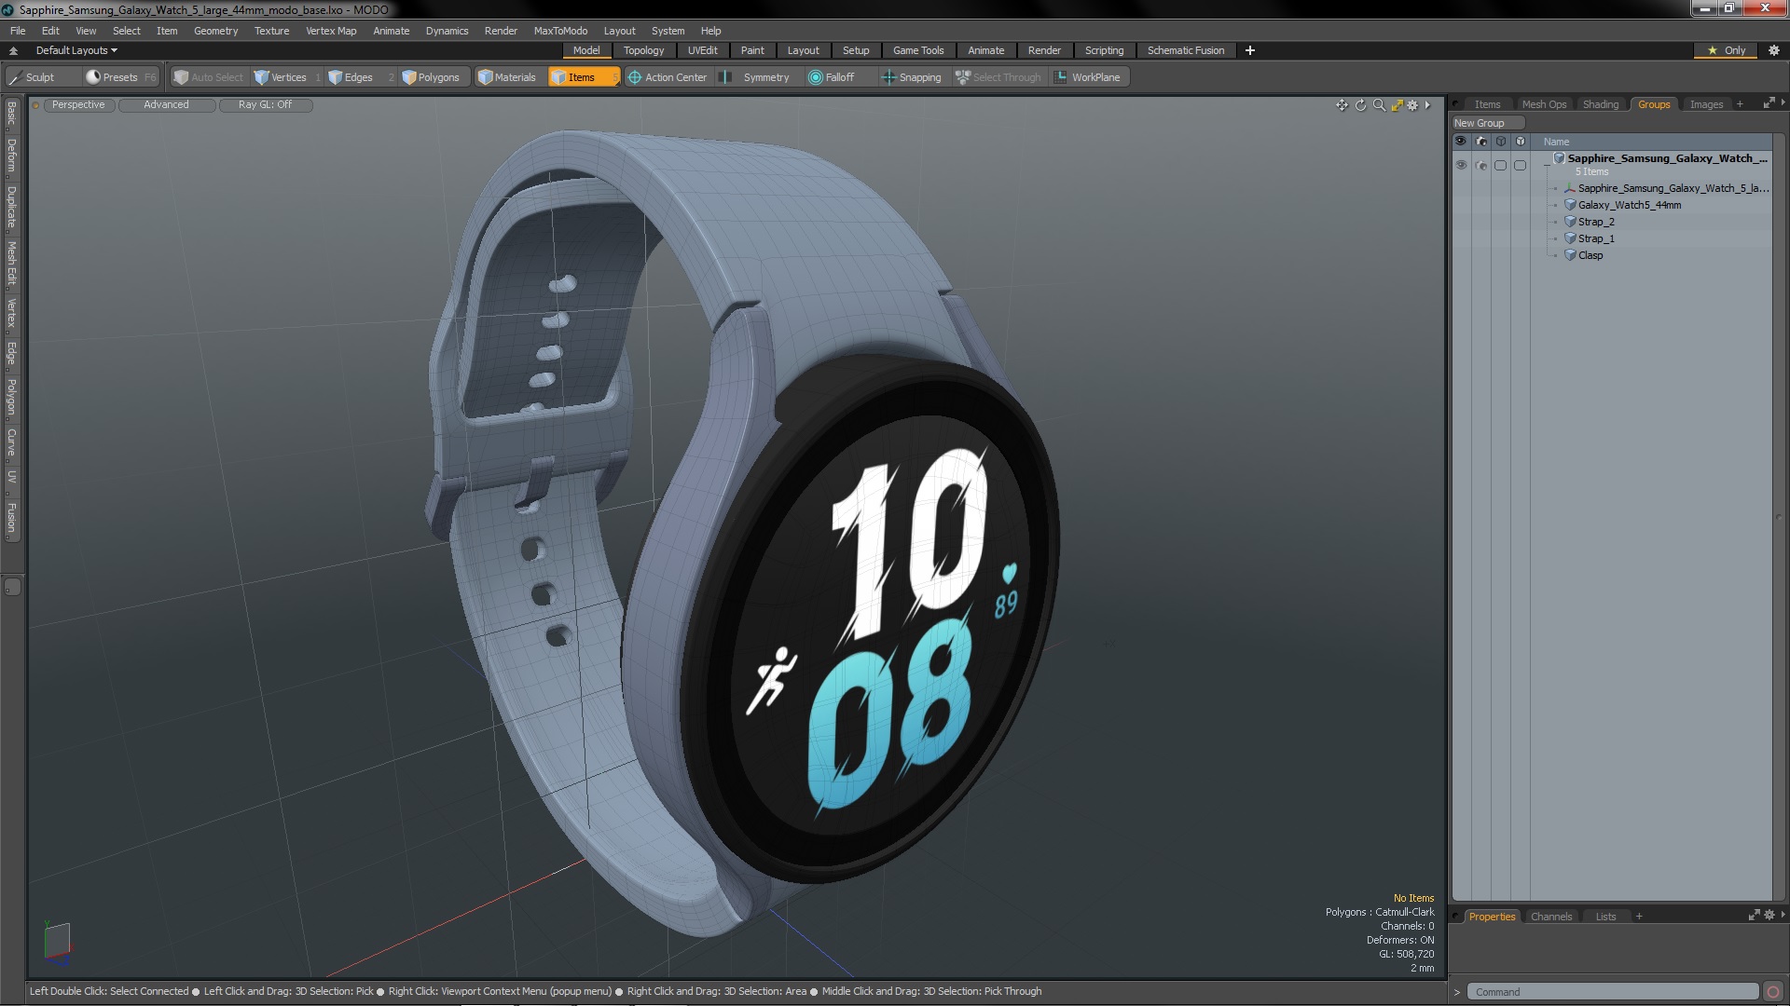Click the viewport pan move icon
Screen dimensions: 1790x1006
tap(1342, 105)
